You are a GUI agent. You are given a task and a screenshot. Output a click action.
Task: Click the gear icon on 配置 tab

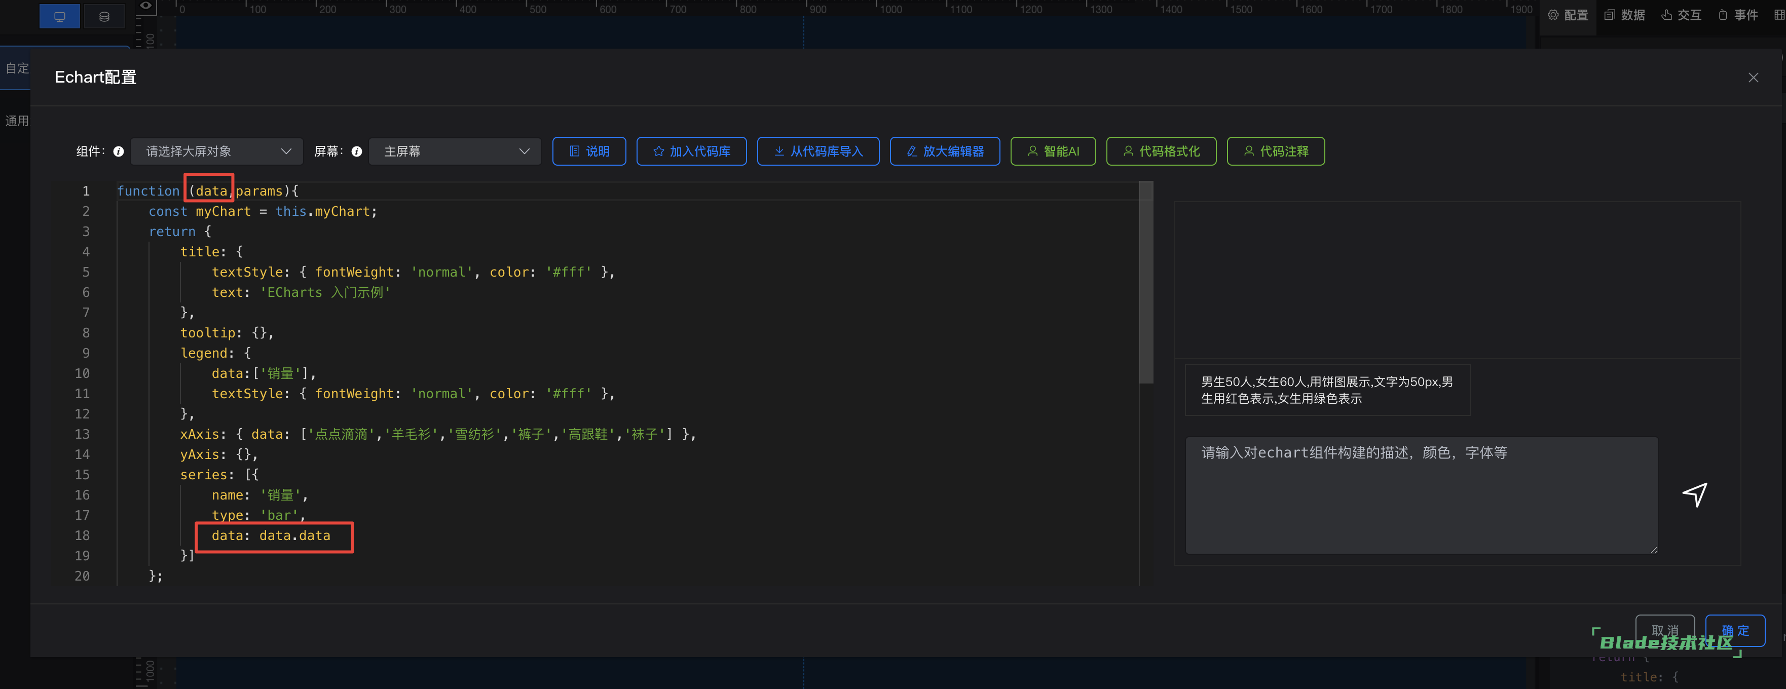pyautogui.click(x=1553, y=15)
